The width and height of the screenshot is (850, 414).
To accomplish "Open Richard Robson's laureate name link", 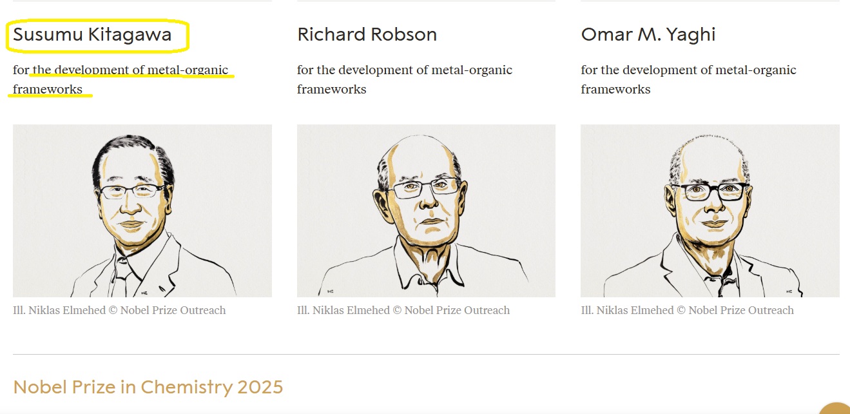I will (x=367, y=35).
